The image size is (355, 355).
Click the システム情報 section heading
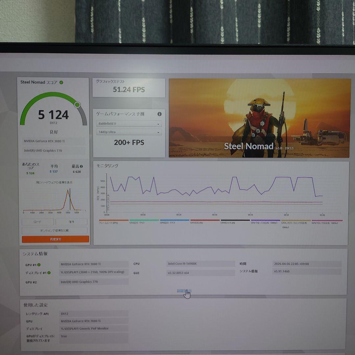pyautogui.click(x=35, y=254)
